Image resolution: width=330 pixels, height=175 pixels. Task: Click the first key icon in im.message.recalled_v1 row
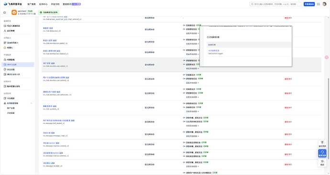pos(184,163)
